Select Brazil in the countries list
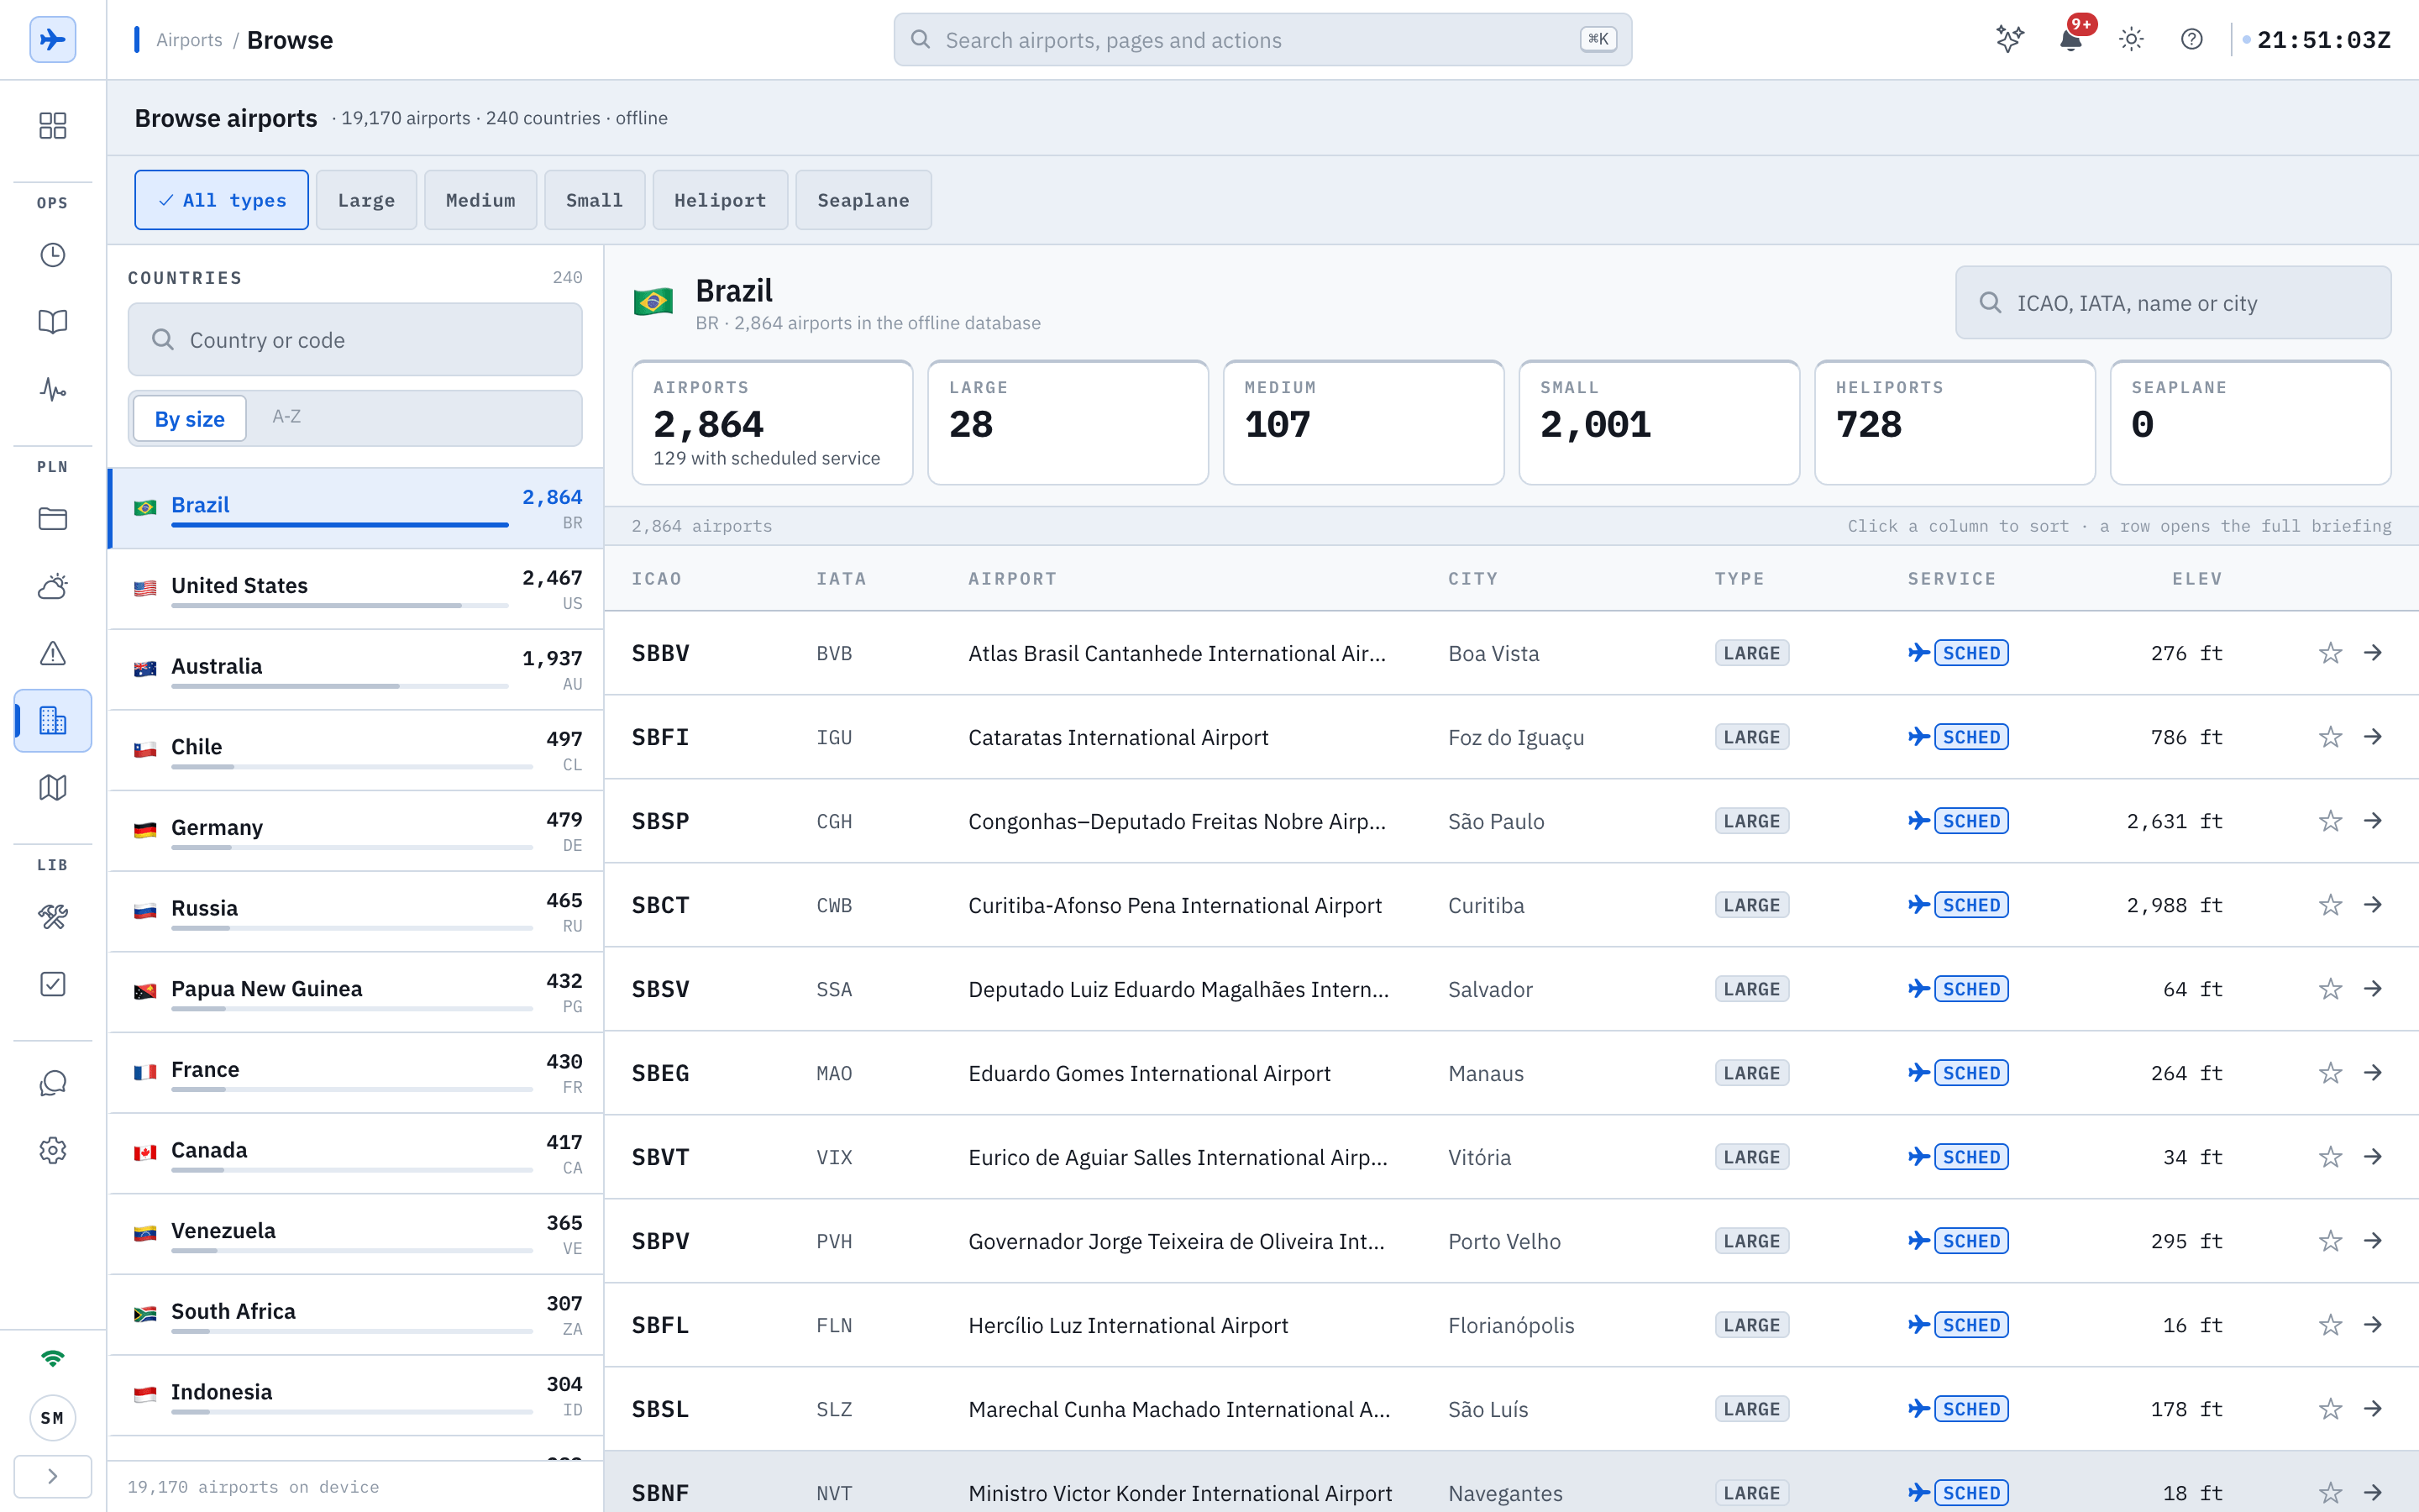 pos(356,508)
